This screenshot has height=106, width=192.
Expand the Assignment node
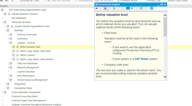point(6,84)
